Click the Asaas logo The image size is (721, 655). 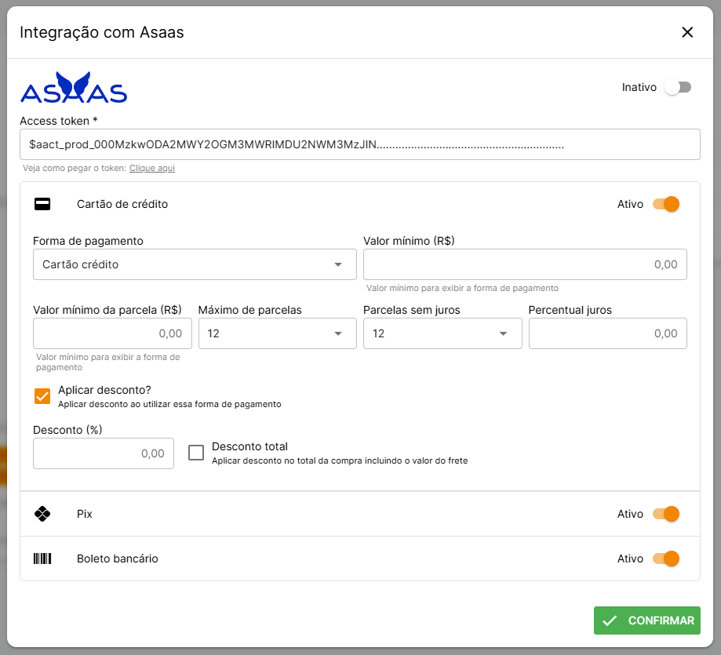pos(74,89)
